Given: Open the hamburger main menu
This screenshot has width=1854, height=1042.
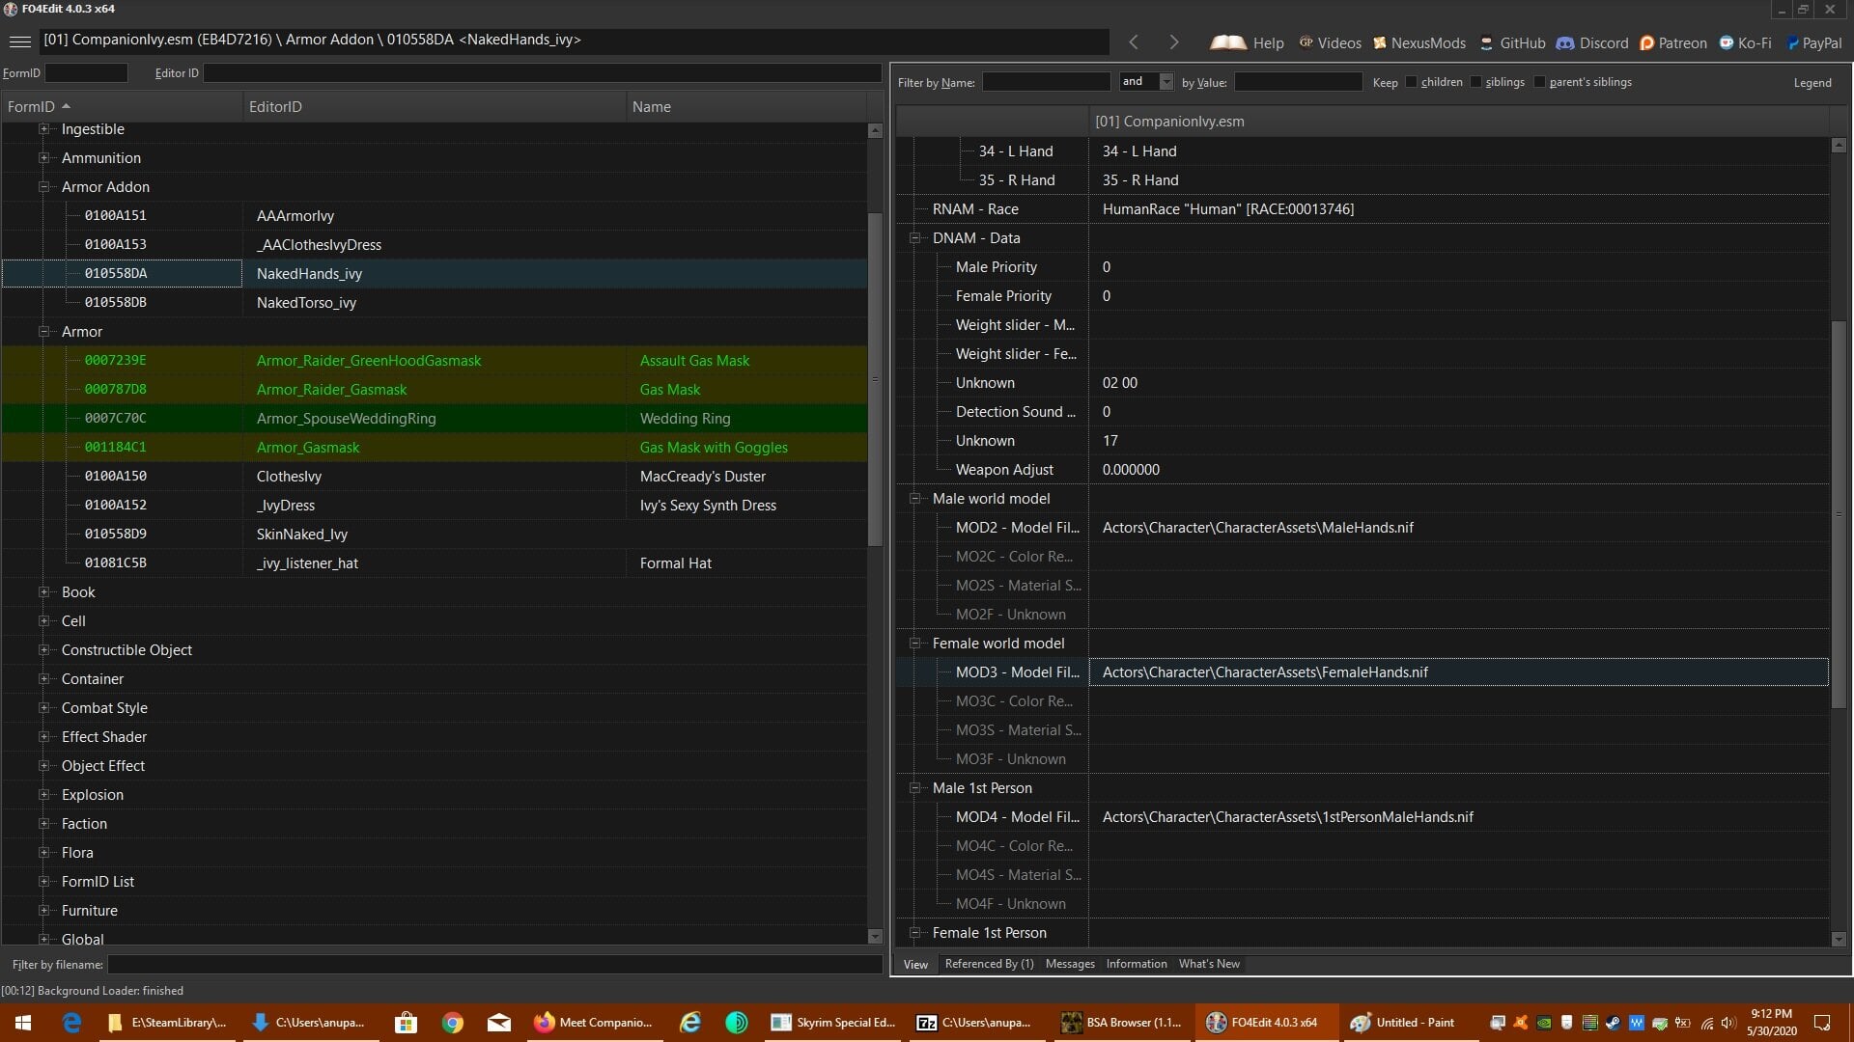Looking at the screenshot, I should (19, 41).
